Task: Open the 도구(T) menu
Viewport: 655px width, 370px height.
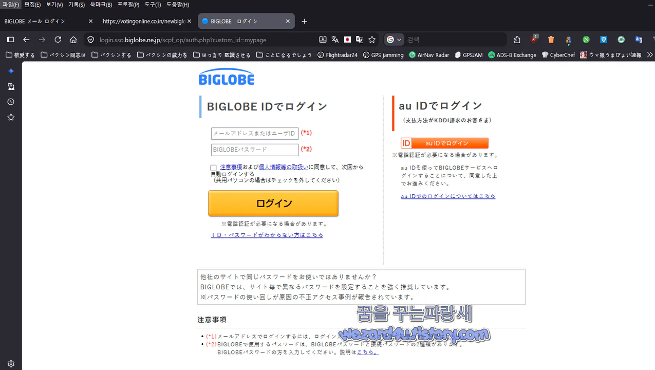Action: pyautogui.click(x=153, y=5)
